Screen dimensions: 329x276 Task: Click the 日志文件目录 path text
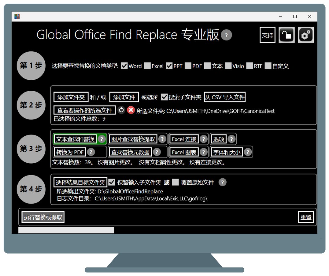[132, 198]
